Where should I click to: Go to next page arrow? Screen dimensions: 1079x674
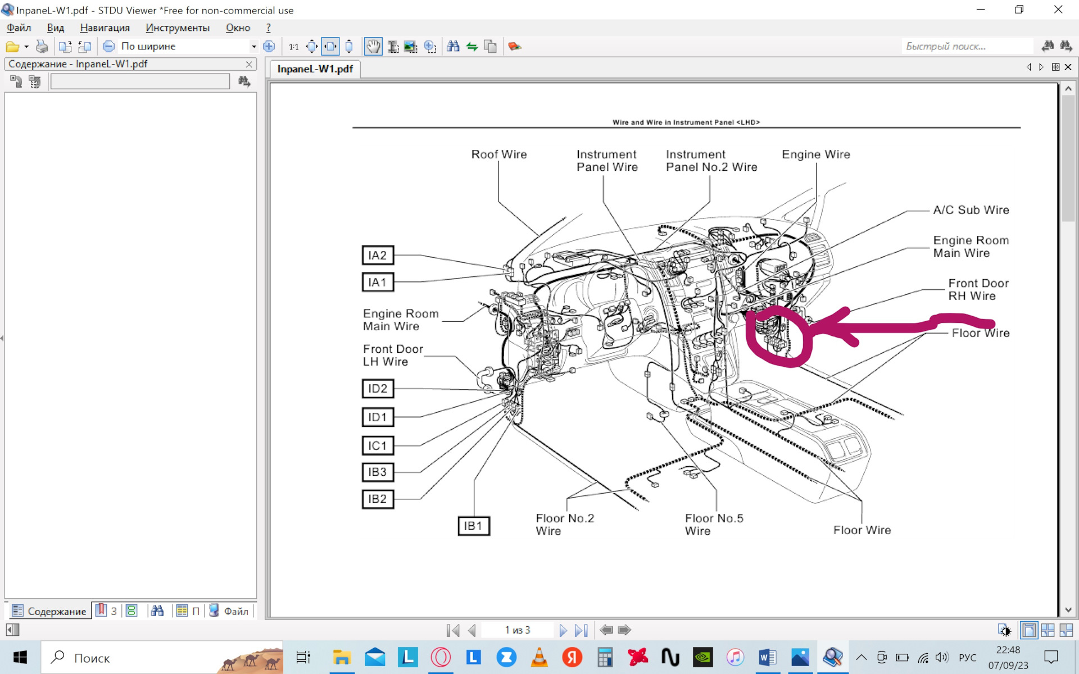point(563,630)
